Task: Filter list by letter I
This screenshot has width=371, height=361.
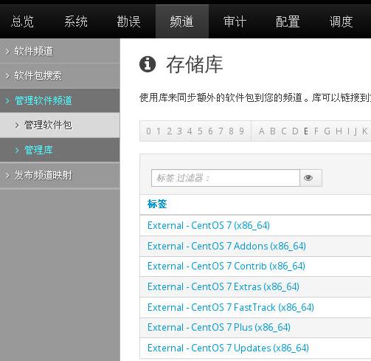Action: tap(348, 131)
